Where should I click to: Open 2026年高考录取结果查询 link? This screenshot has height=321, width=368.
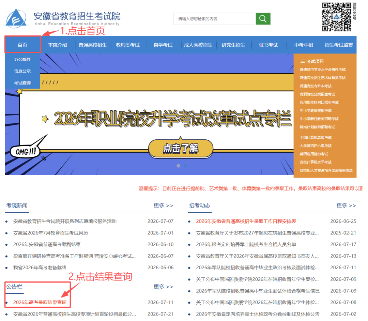pos(40,303)
